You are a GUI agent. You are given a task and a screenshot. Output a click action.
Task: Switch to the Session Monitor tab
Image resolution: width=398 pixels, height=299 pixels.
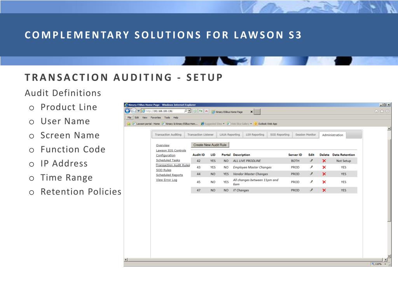coord(305,135)
